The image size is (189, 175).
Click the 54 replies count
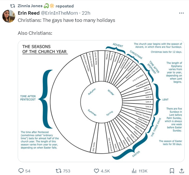28,171
